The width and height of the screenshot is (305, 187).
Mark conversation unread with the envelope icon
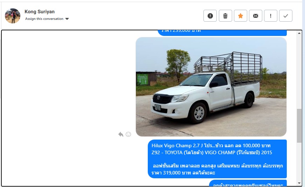pyautogui.click(x=256, y=16)
